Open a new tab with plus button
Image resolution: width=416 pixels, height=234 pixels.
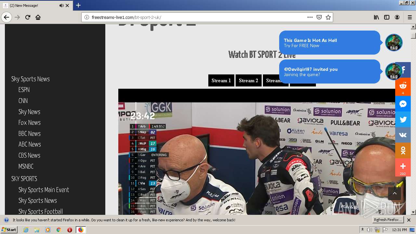pyautogui.click(x=78, y=5)
